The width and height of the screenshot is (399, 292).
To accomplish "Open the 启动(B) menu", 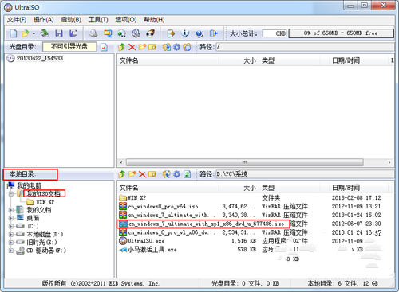I will pos(71,20).
